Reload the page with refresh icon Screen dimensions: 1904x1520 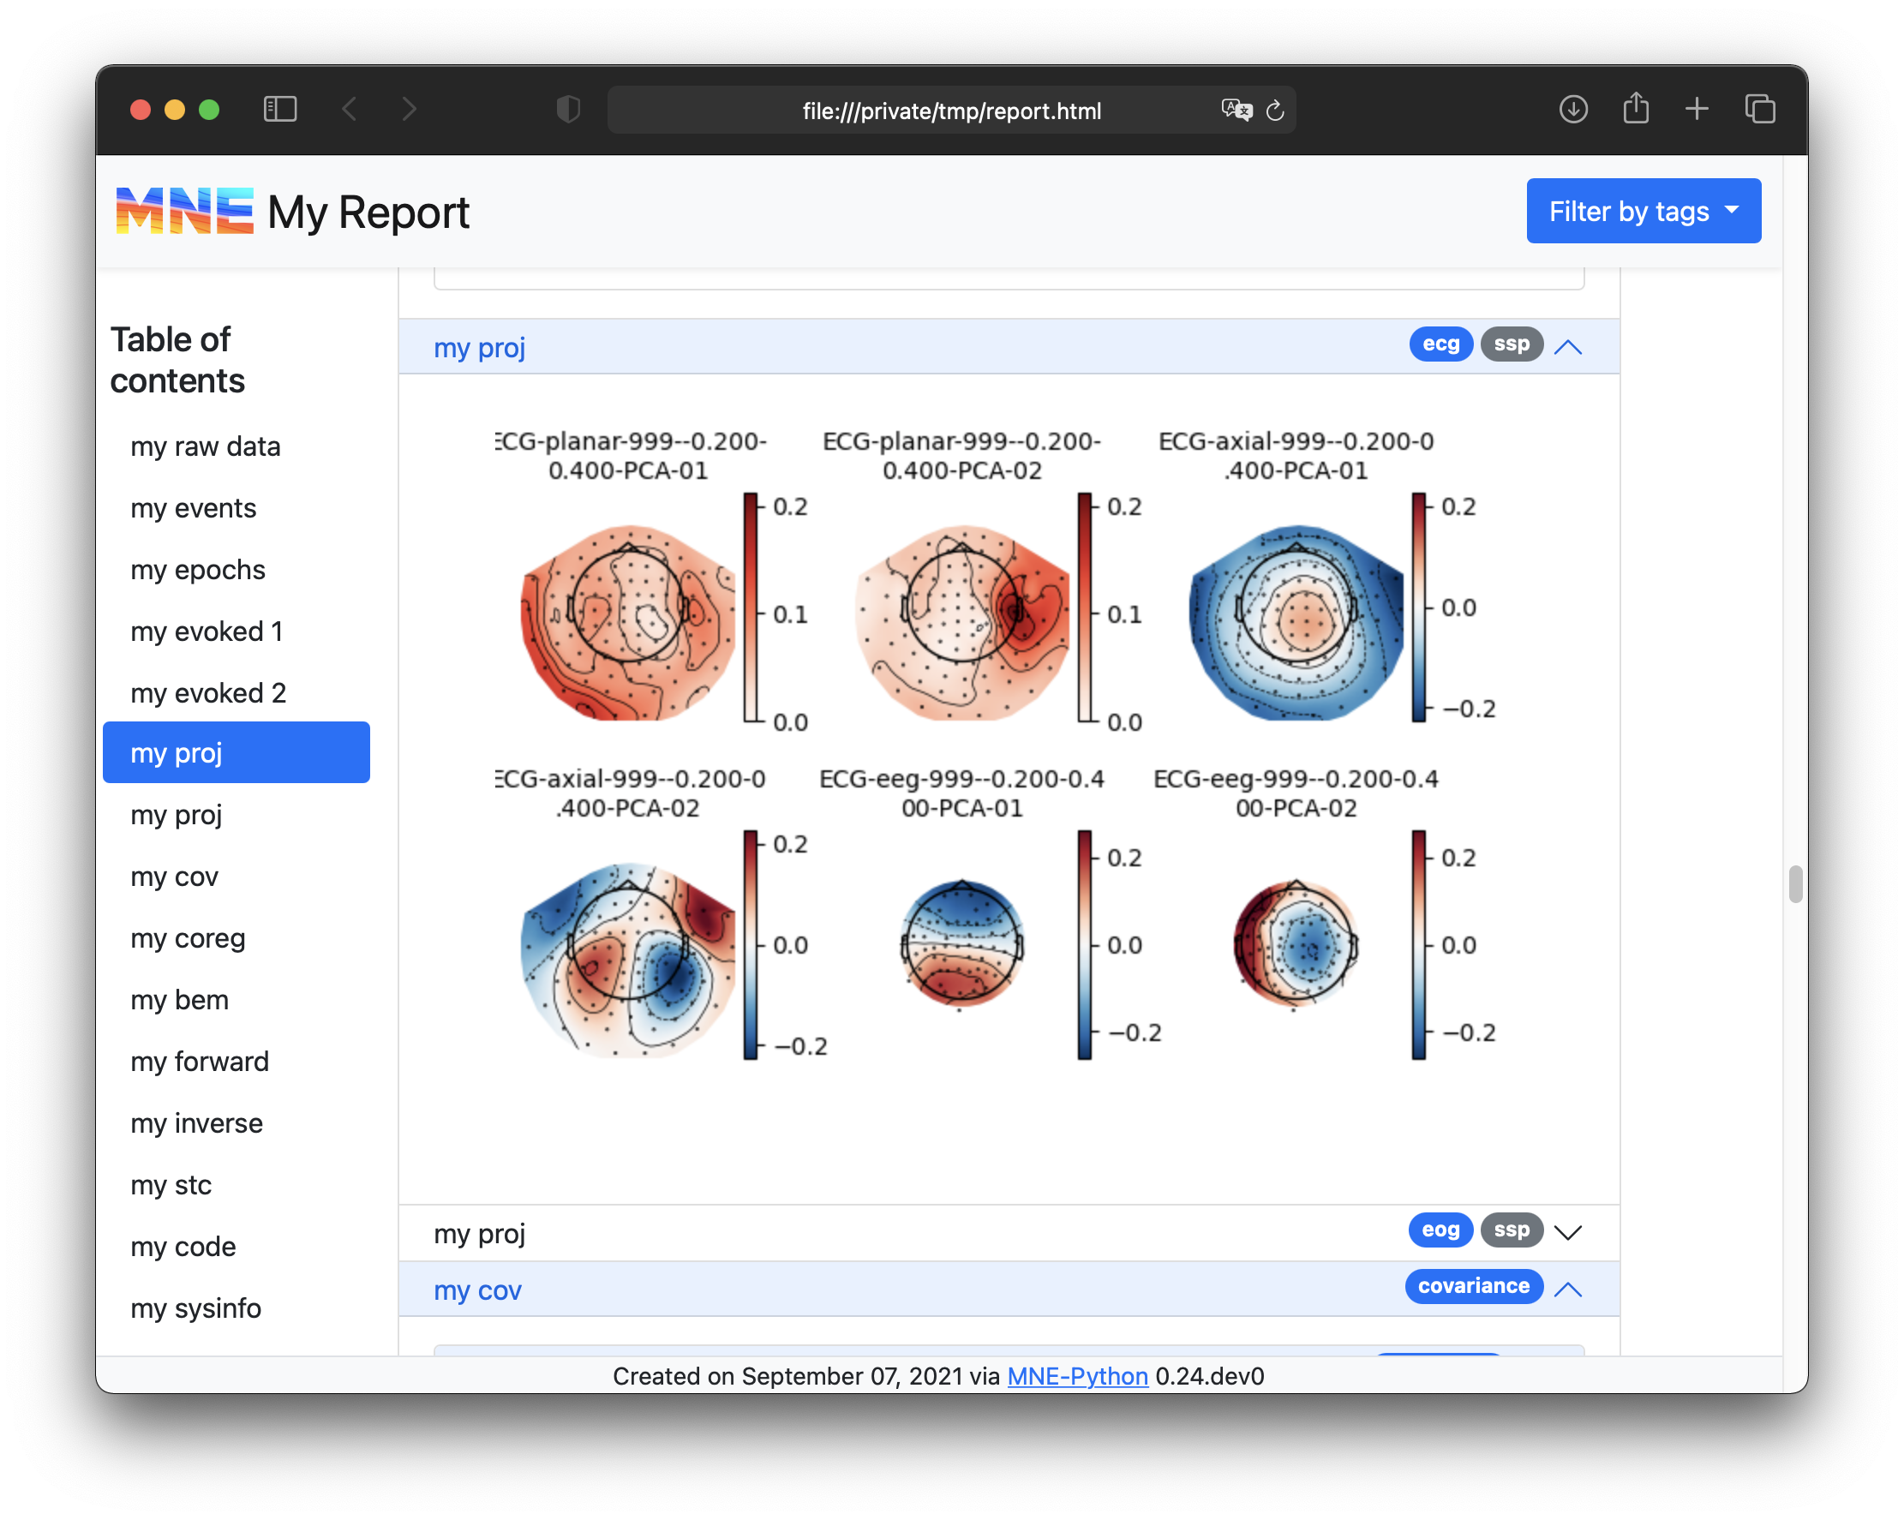[x=1275, y=111]
